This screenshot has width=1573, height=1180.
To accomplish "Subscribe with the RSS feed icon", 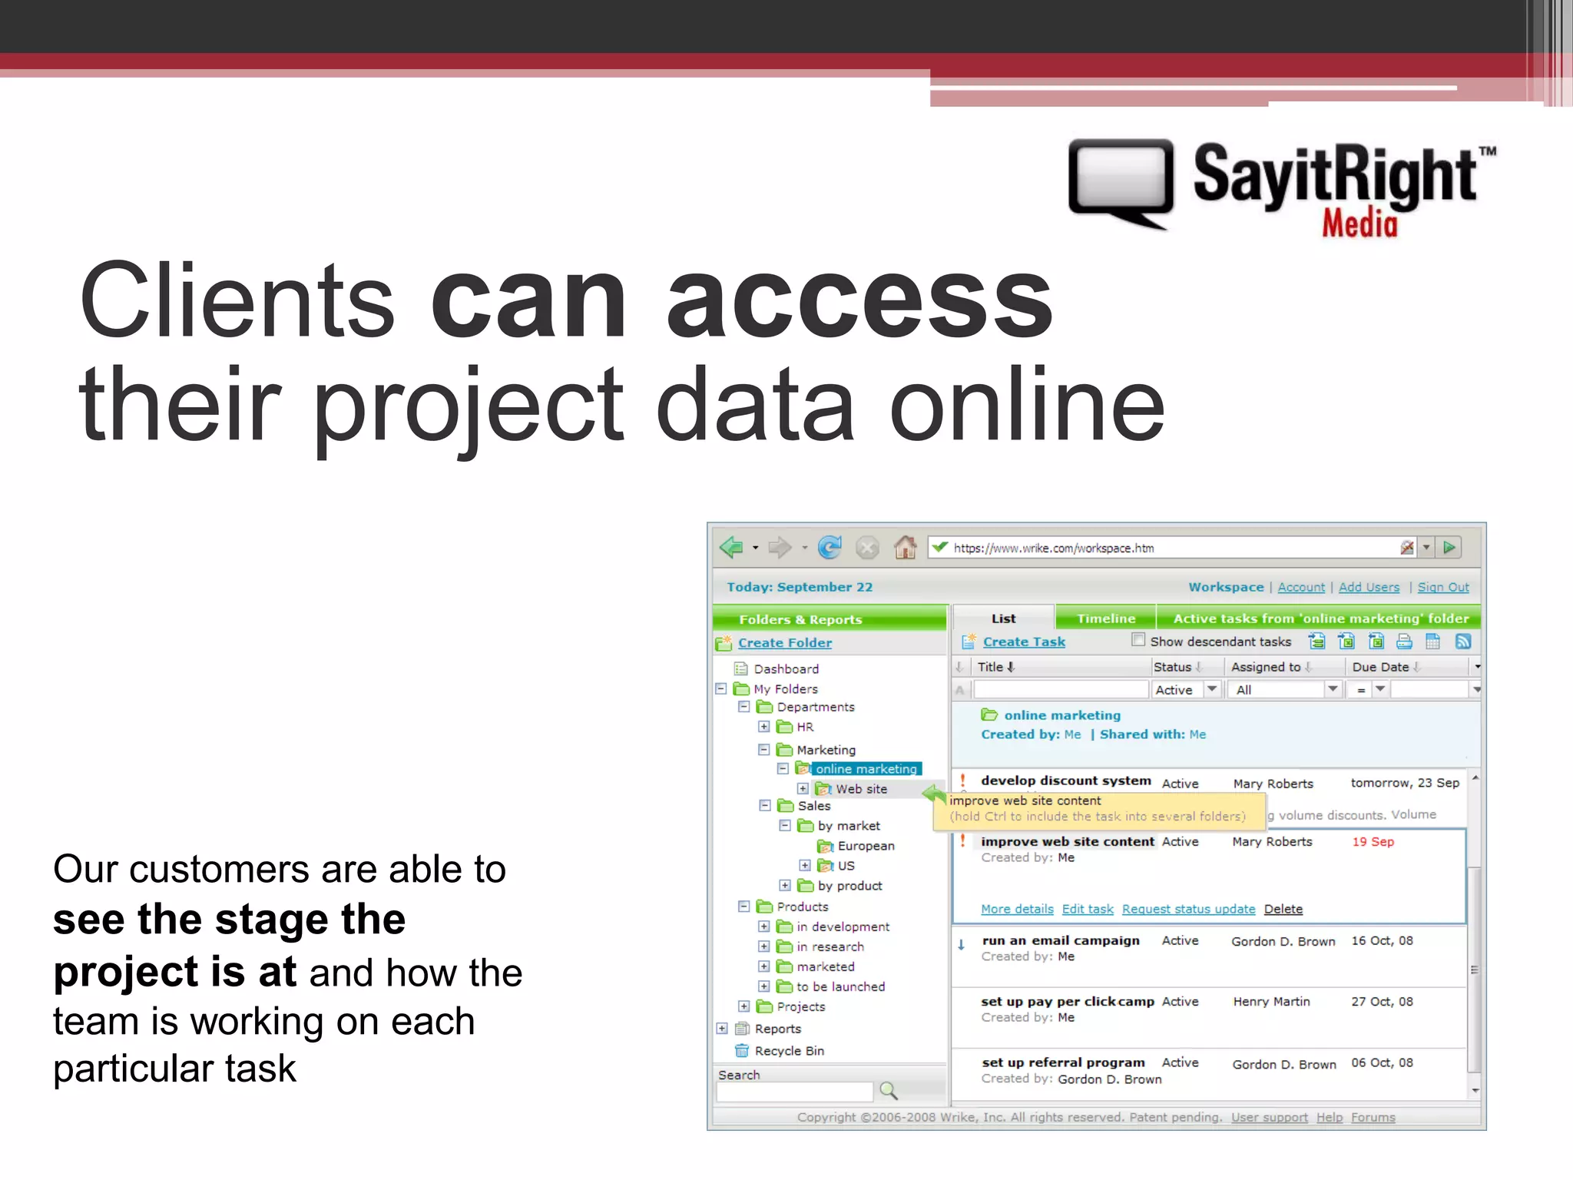I will tap(1463, 641).
